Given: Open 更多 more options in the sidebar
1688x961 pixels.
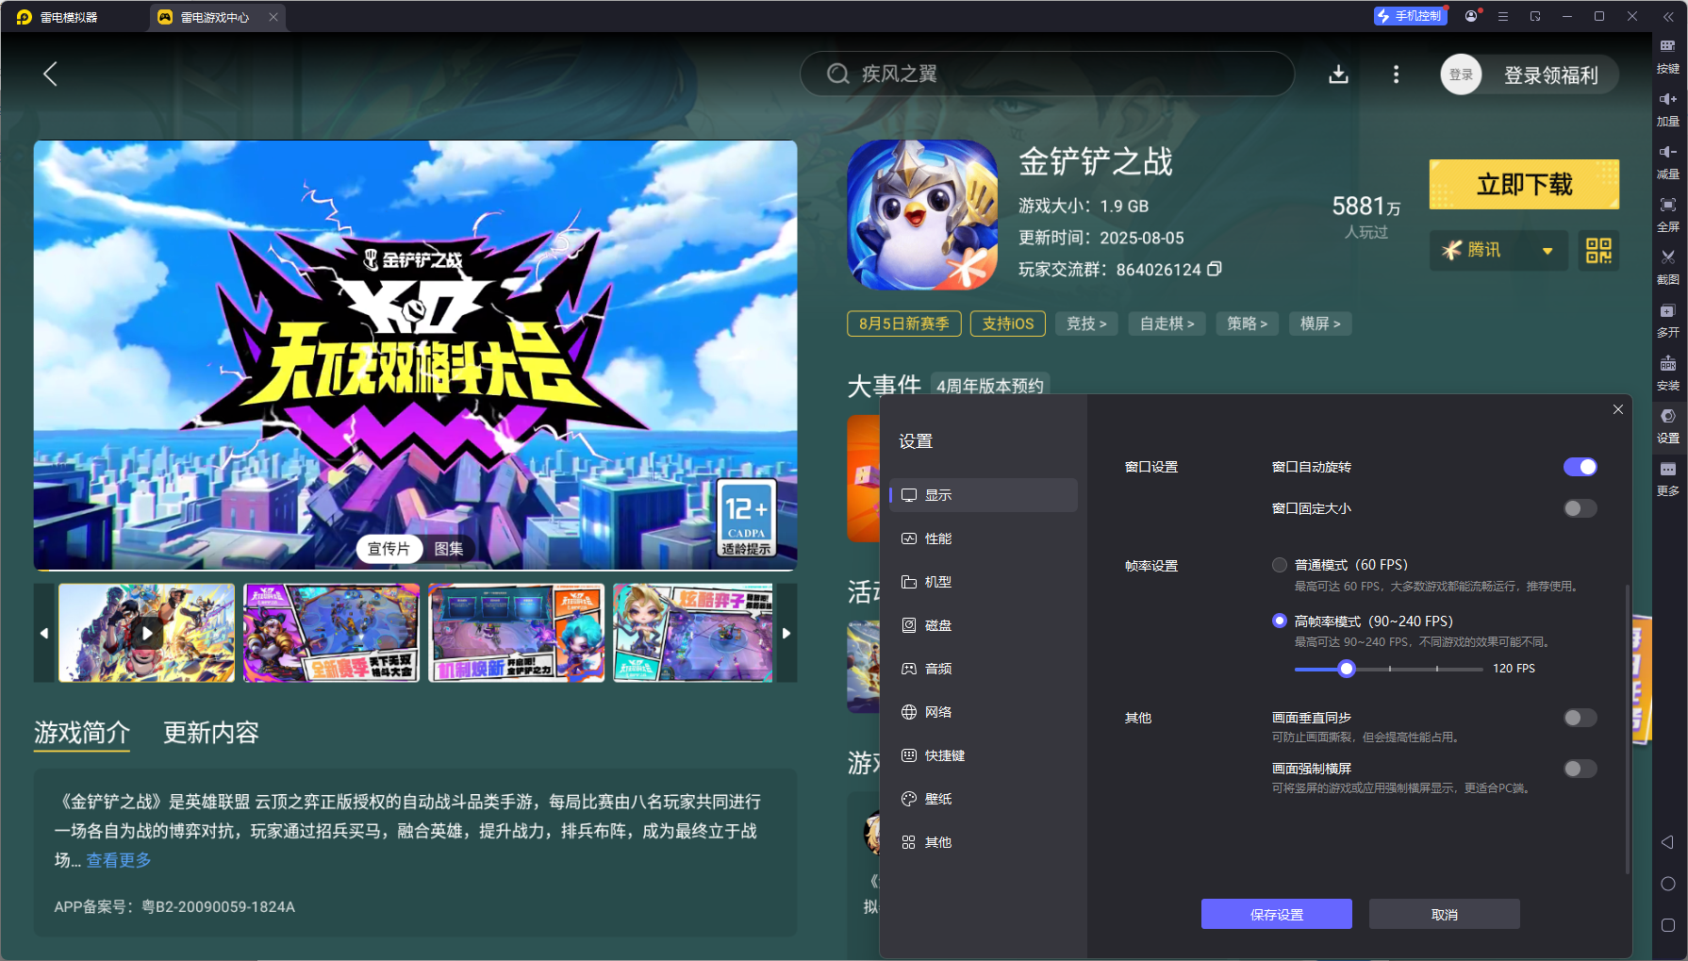Looking at the screenshot, I should (x=1667, y=477).
